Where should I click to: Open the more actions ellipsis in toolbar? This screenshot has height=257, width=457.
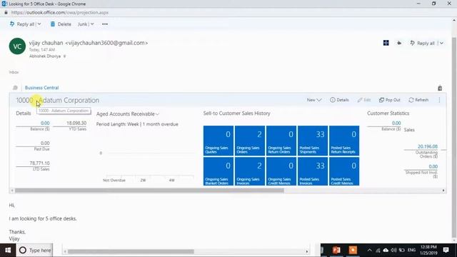pos(105,24)
